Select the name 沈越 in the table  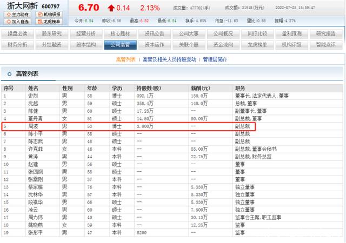pos(33,104)
